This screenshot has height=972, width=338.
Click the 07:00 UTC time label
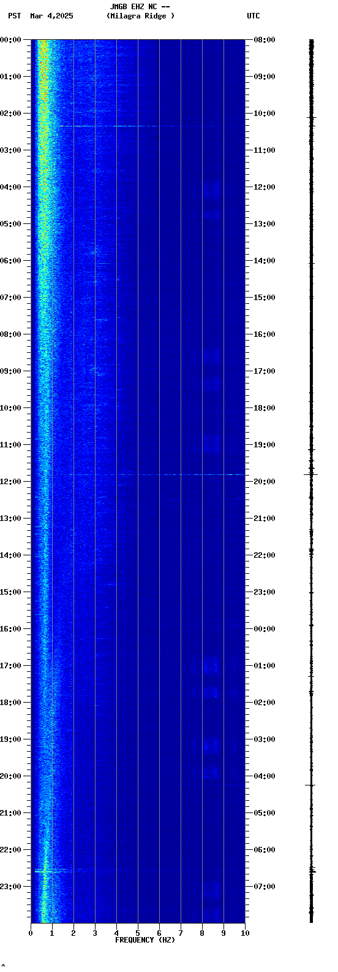pos(265,887)
